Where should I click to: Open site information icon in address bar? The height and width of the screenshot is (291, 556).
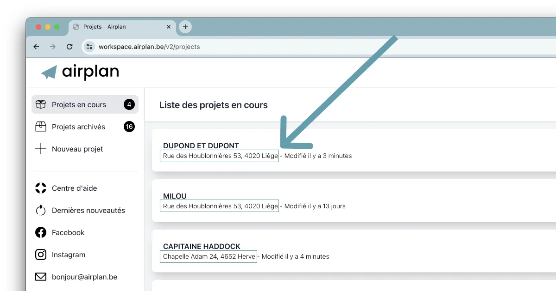click(89, 47)
